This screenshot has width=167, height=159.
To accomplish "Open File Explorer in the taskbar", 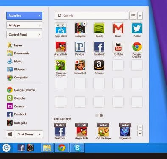I will pos(47,148).
